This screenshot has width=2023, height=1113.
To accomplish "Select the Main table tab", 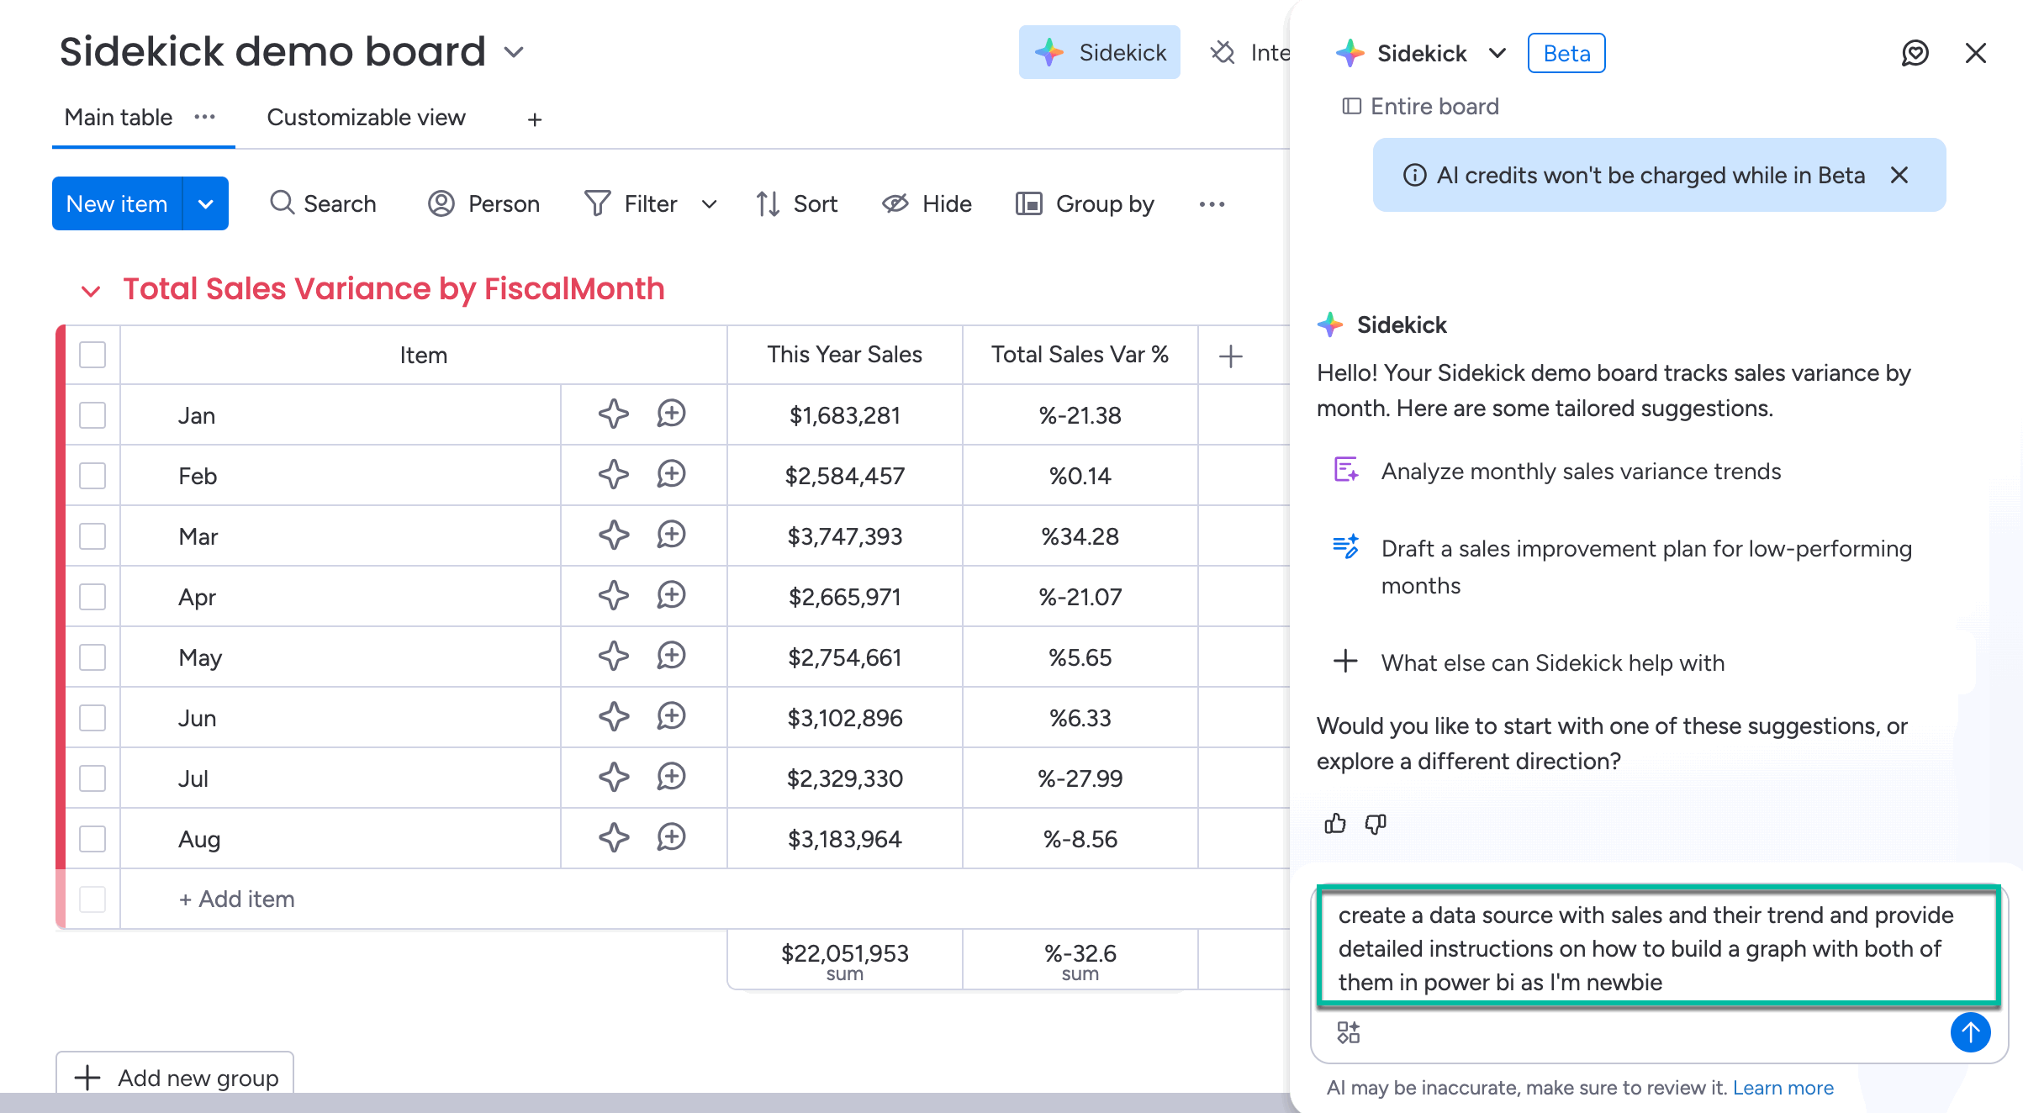I will tap(119, 118).
